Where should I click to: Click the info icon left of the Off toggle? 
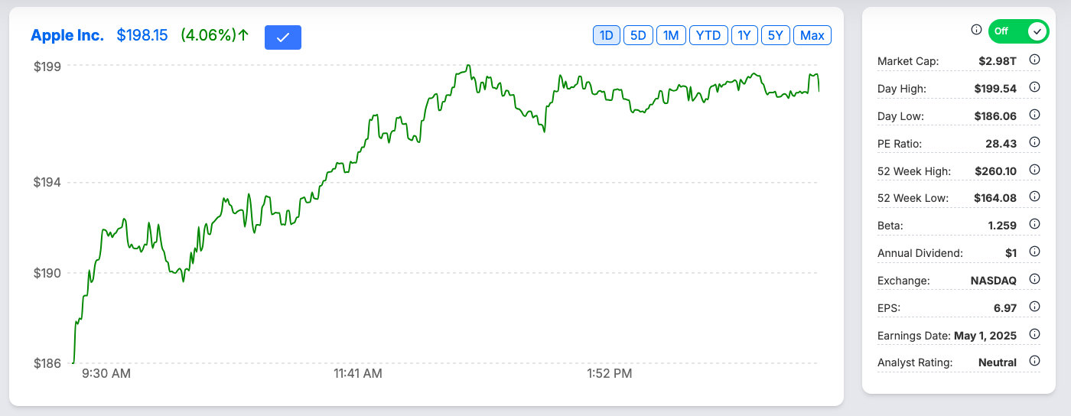(976, 30)
